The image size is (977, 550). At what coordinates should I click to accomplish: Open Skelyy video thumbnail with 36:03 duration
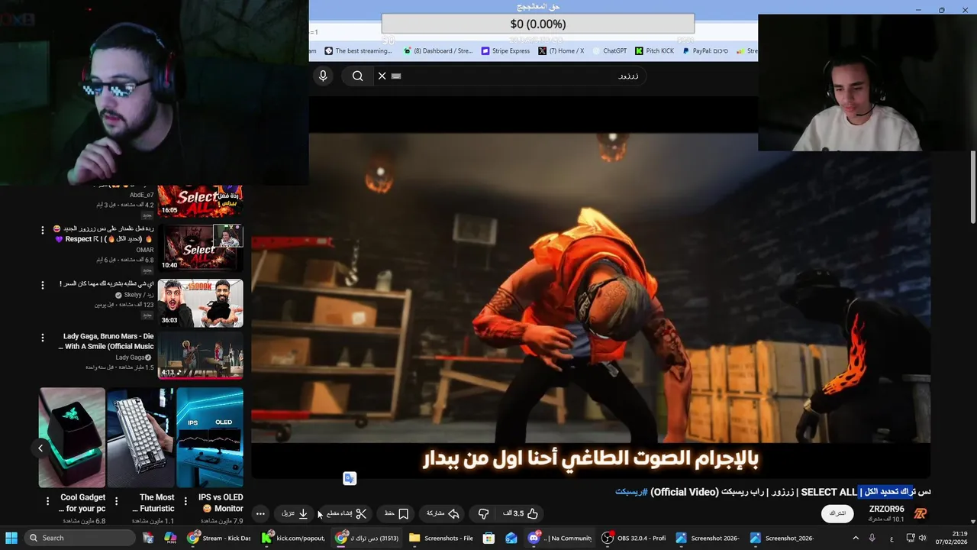[200, 302]
